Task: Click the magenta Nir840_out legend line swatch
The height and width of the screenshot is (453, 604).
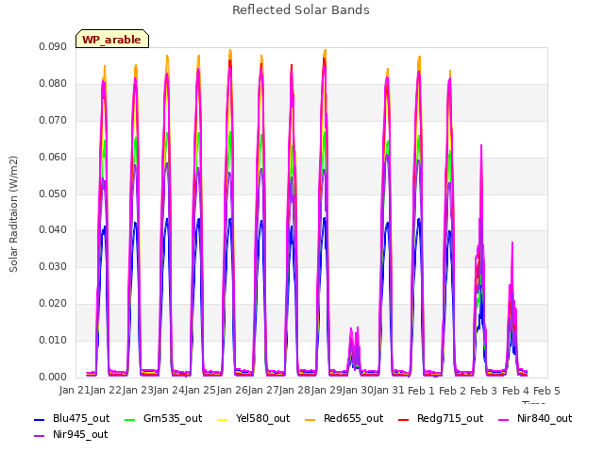Action: tap(503, 419)
